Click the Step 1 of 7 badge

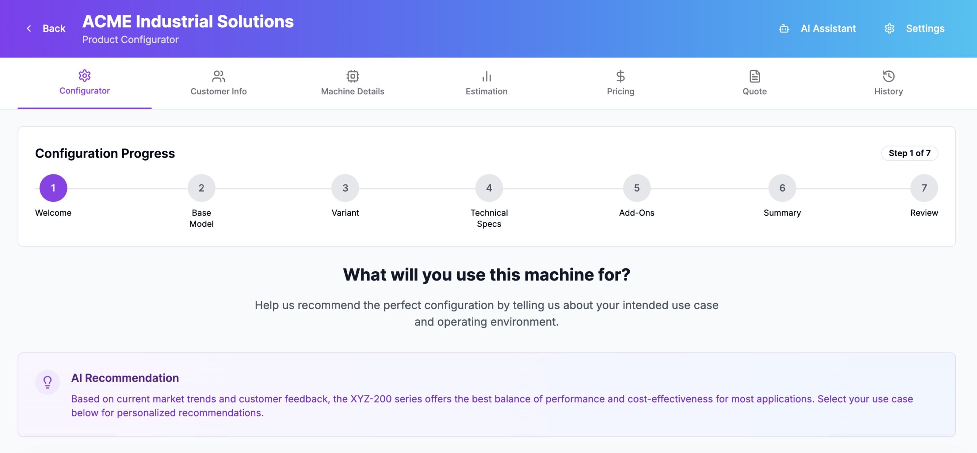[909, 153]
